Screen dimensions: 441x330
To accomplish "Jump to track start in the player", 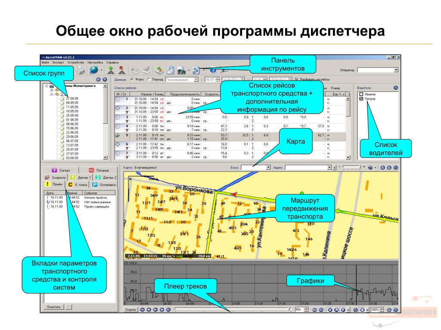I will [142, 309].
